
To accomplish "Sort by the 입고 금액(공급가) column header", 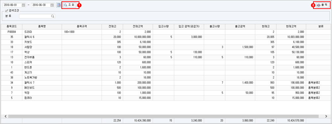I will (189, 27).
